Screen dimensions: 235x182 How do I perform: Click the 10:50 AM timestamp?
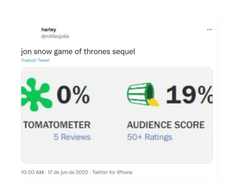pos(31,172)
